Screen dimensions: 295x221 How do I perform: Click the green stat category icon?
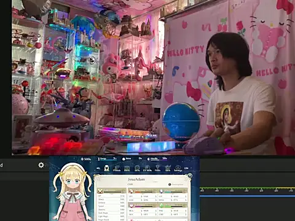(161, 205)
